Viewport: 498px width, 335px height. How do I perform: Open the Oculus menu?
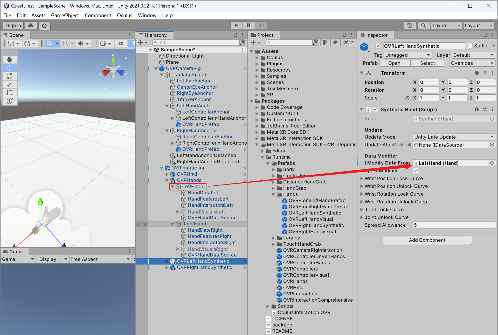pyautogui.click(x=125, y=15)
